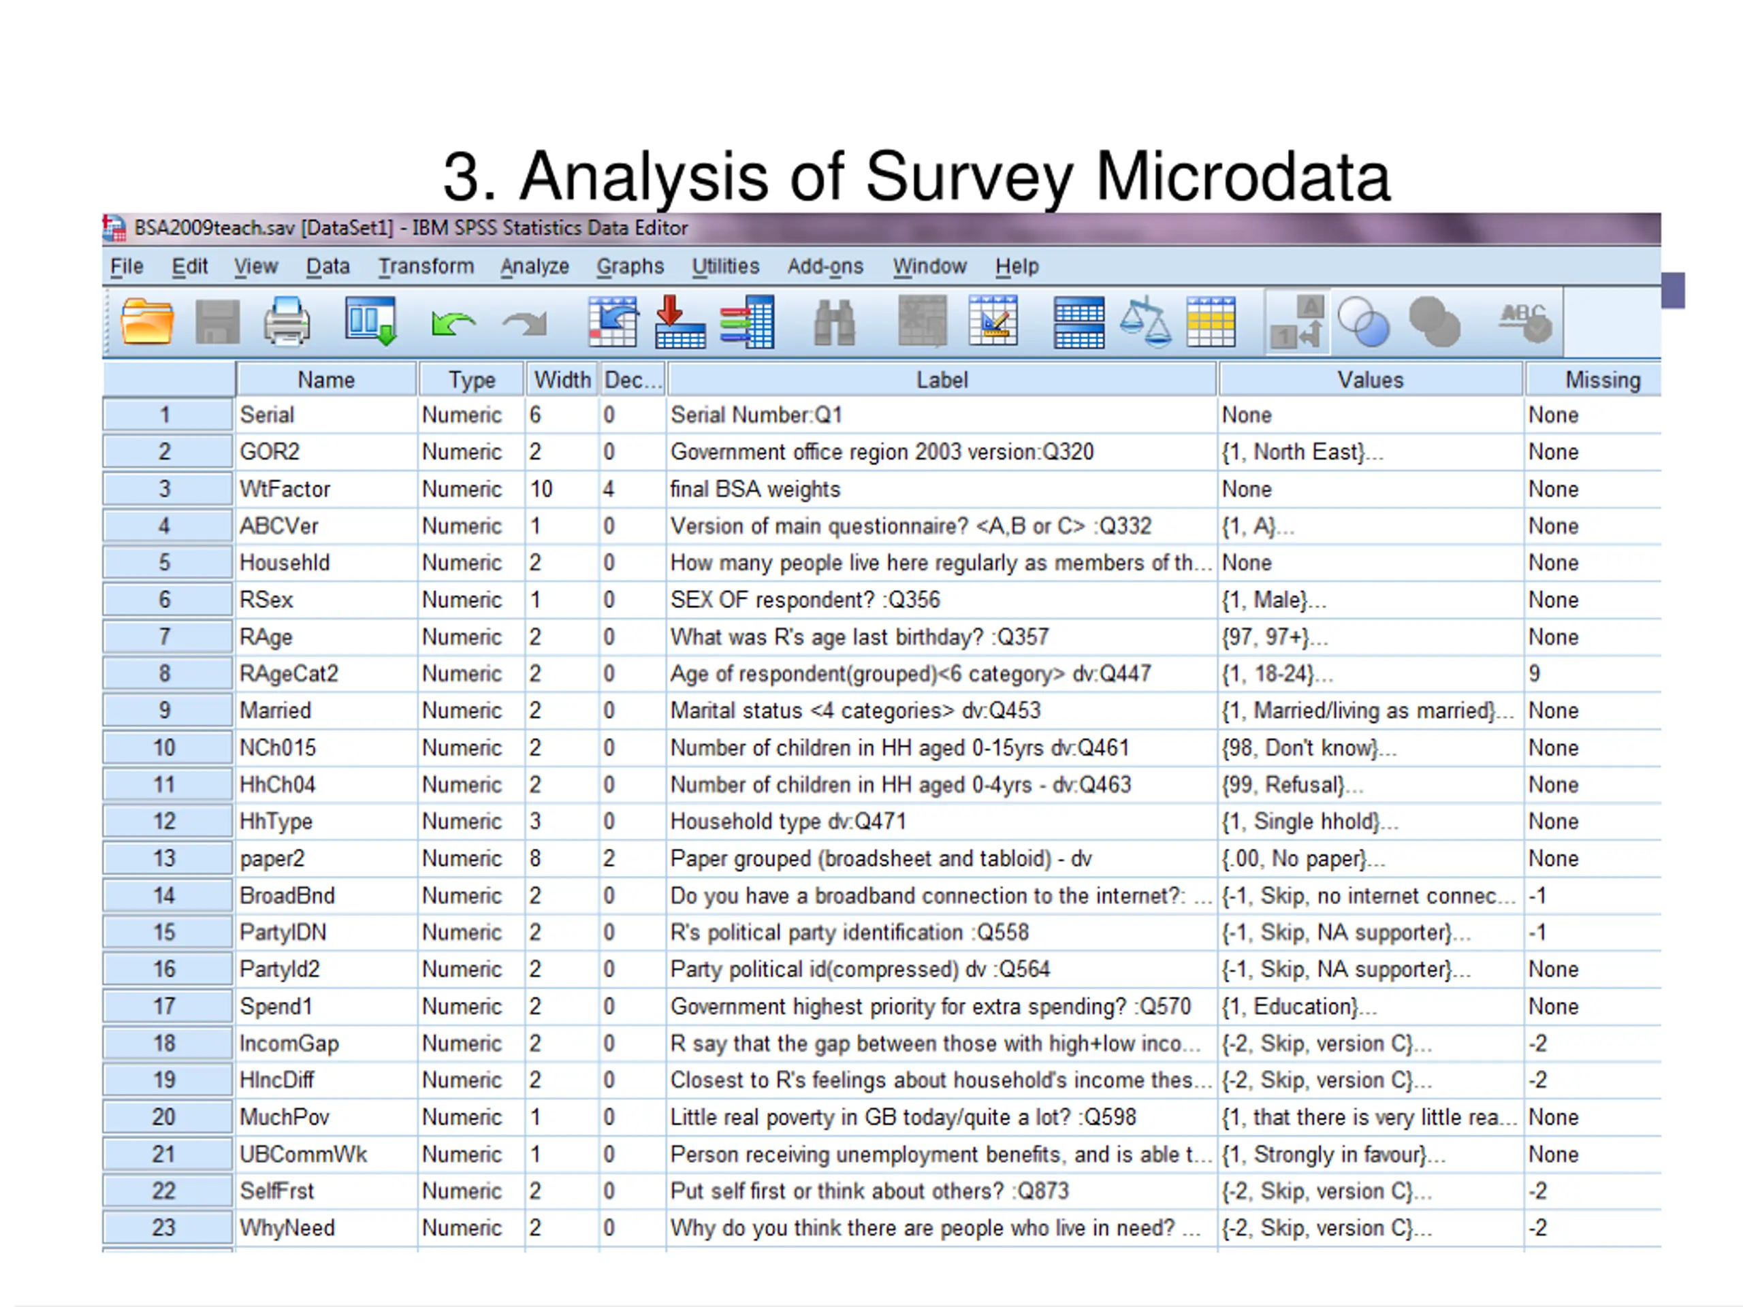
Task: Click the Recall recently used dialogs icon
Action: tap(370, 321)
